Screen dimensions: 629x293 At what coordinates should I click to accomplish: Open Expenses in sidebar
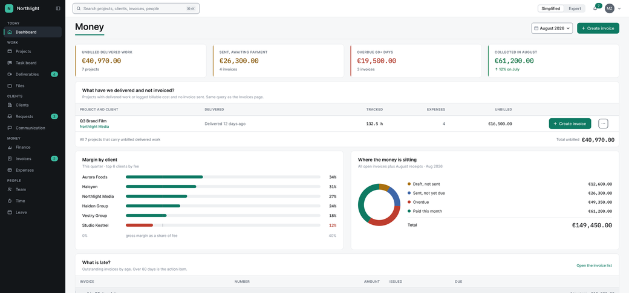(33, 170)
